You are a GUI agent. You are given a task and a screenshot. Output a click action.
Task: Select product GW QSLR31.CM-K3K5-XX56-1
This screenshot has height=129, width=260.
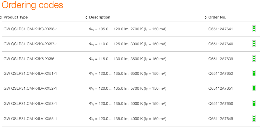[31, 59]
